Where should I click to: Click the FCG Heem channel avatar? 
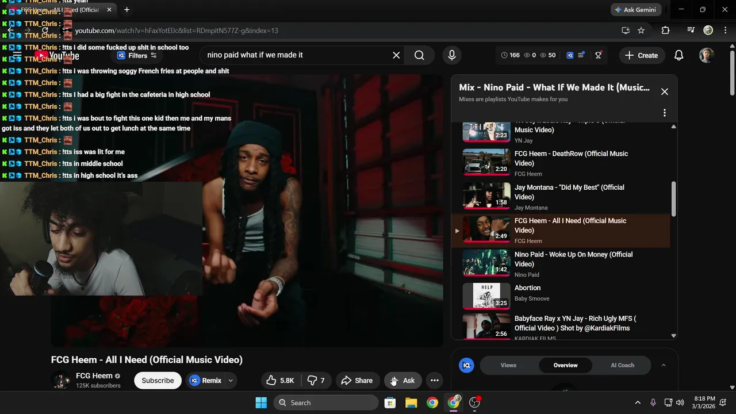pos(61,381)
